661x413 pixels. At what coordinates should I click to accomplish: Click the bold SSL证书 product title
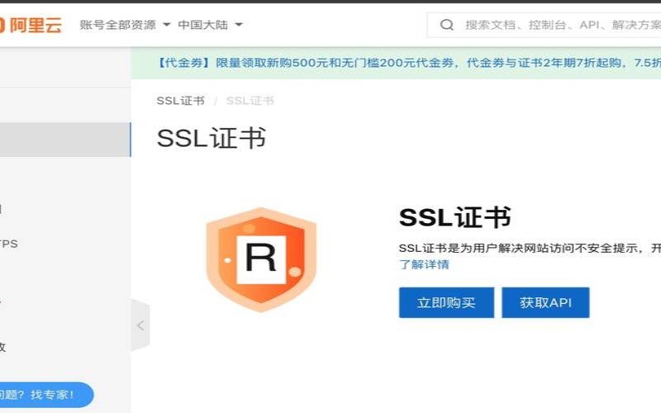[455, 217]
